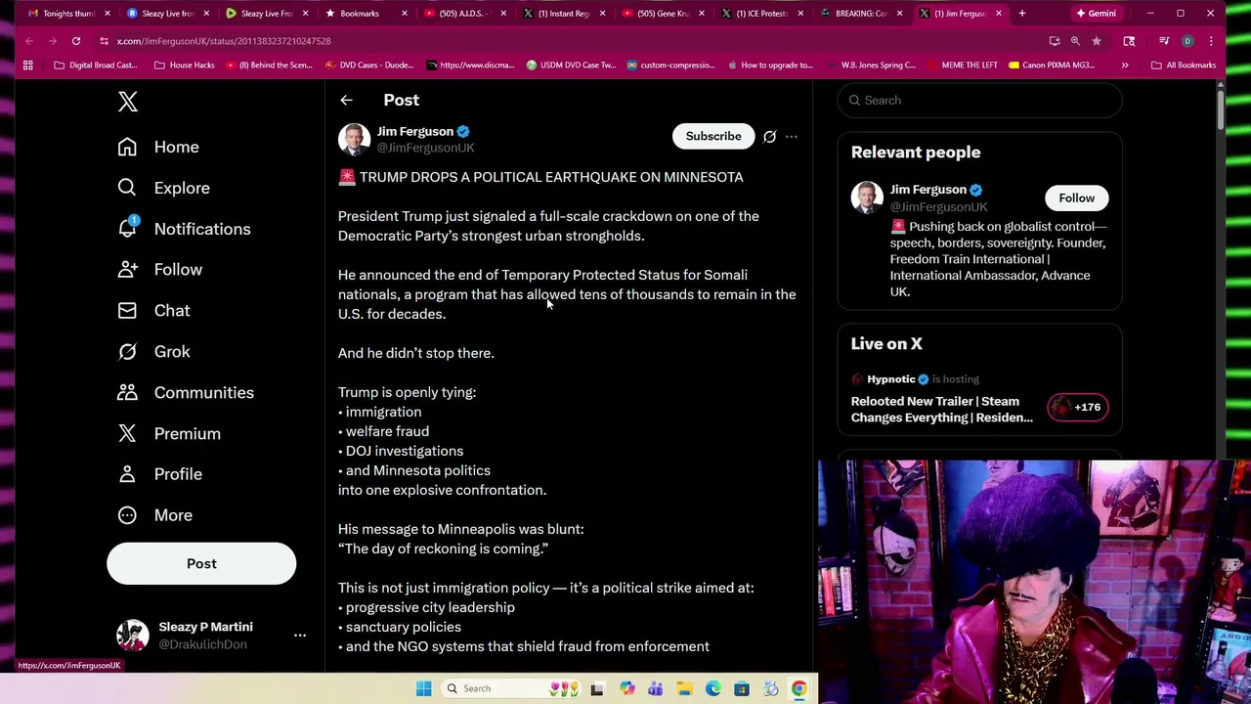Open the apps grid icon in the bookmarks bar
This screenshot has width=1251, height=704.
click(28, 66)
